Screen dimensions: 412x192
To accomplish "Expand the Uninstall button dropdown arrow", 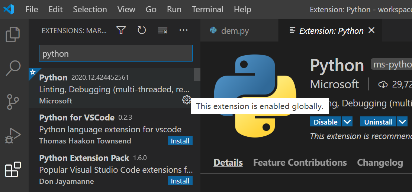I will (402, 122).
